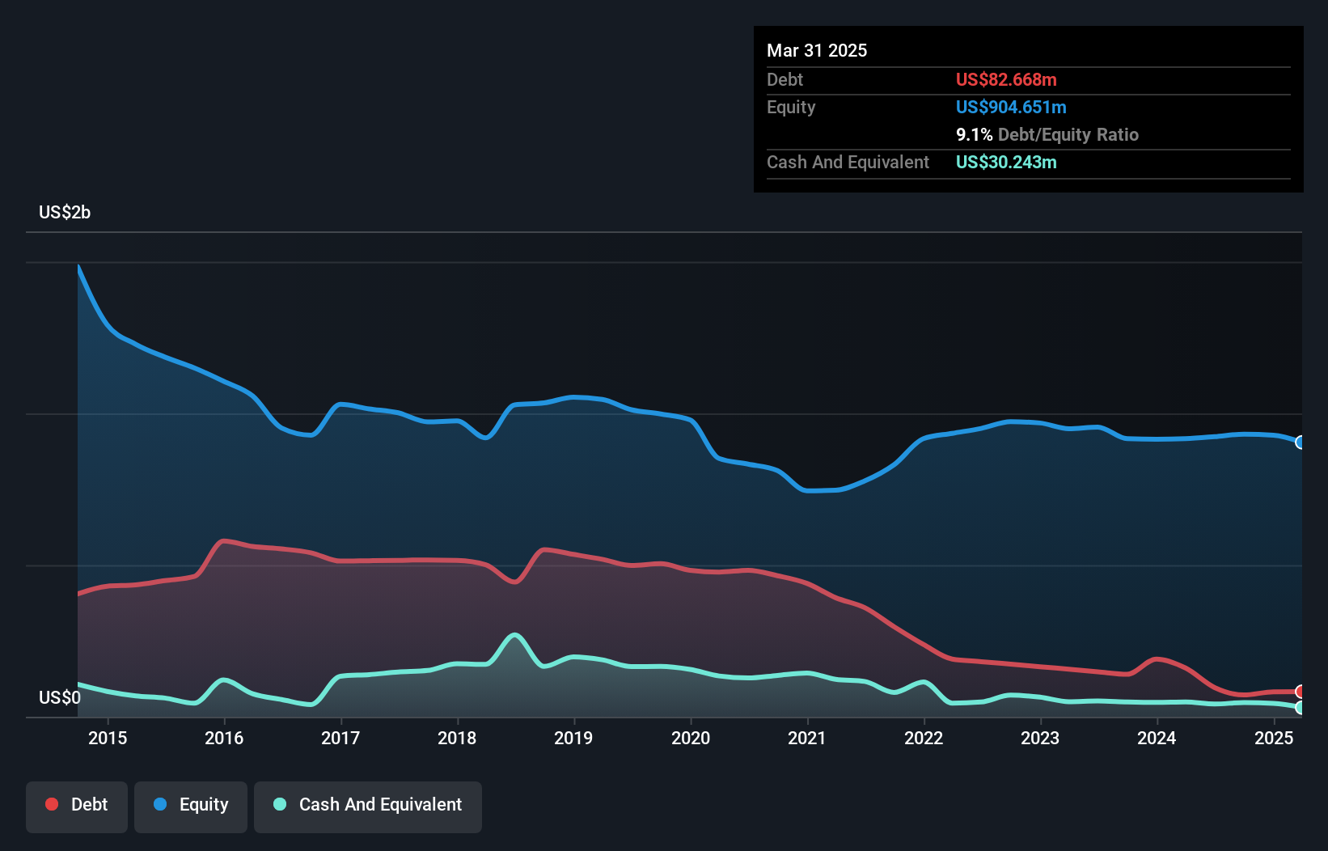Click the US$904.651m equity link
Viewport: 1328px width, 851px height.
pos(1011,107)
